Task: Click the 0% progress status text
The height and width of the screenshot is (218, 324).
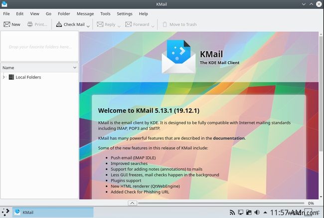Action: click(311, 204)
